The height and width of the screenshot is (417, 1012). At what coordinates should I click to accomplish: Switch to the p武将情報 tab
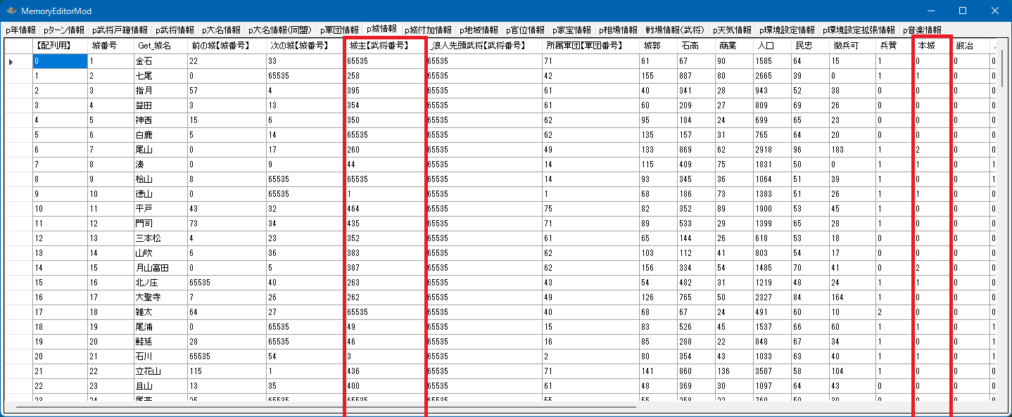175,30
